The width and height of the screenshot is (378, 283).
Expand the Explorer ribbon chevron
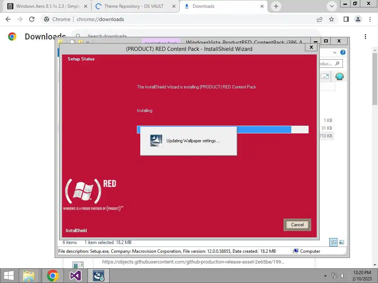pos(334,52)
